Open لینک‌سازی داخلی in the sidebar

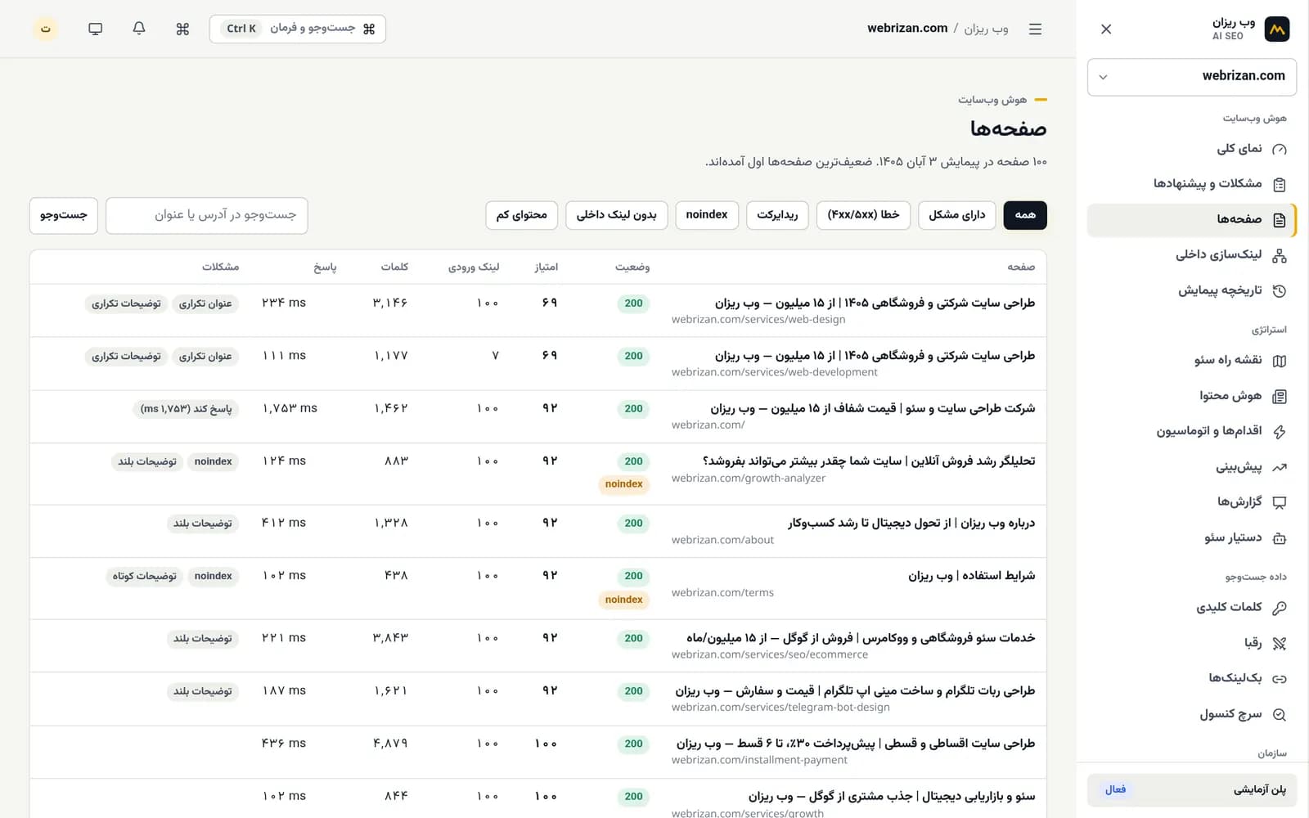[1192, 254]
